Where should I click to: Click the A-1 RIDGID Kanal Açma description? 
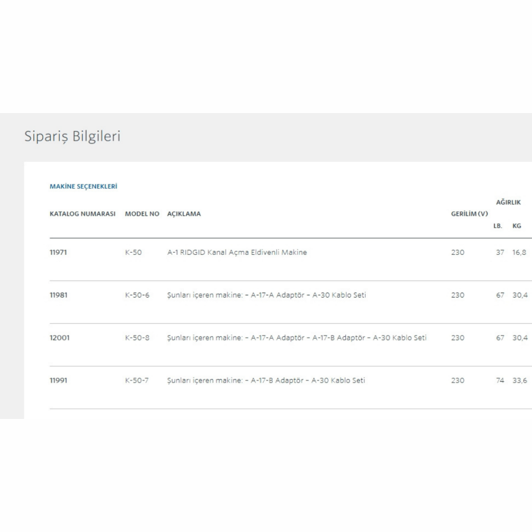click(x=237, y=253)
